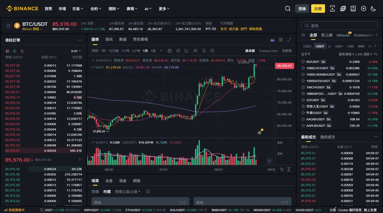
Task: Open the chart AI icon
Action: [x=272, y=40]
